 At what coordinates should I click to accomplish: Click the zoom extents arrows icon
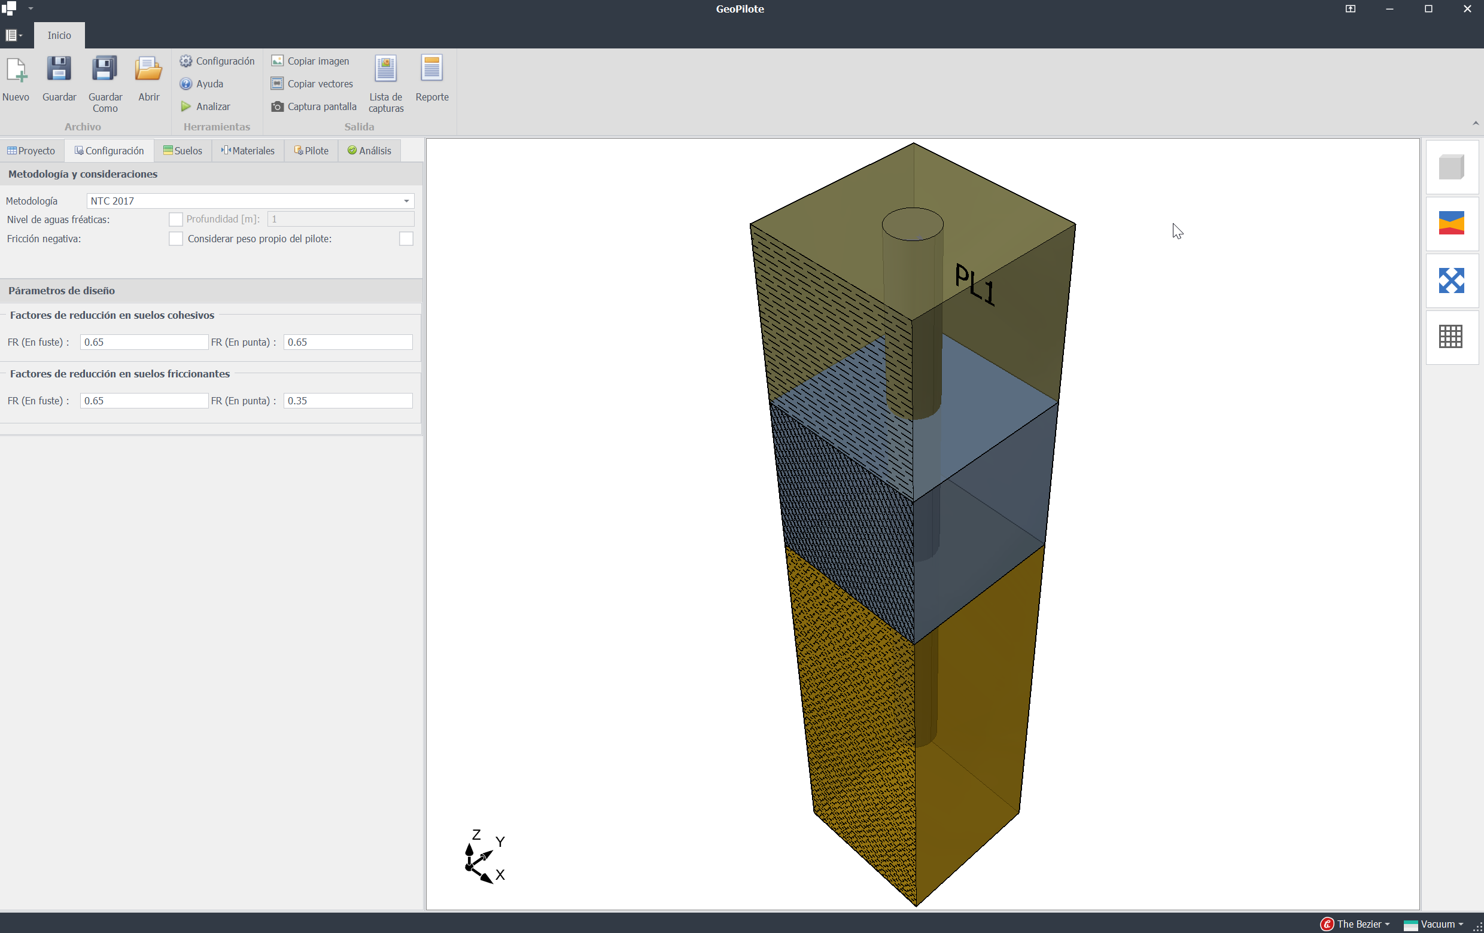pos(1451,280)
